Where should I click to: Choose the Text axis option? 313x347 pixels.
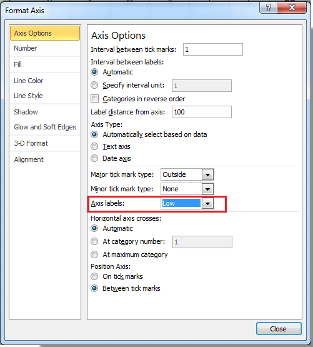pyautogui.click(x=94, y=146)
